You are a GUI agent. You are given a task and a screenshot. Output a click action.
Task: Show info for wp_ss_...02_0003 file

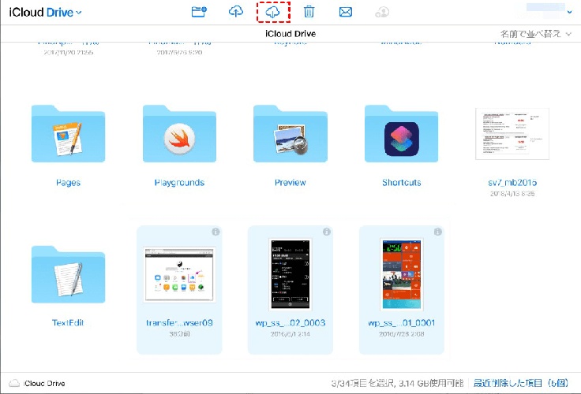(x=327, y=232)
